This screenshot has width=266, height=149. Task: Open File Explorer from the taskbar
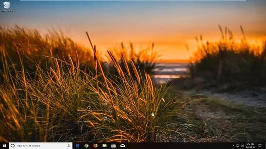point(104,146)
